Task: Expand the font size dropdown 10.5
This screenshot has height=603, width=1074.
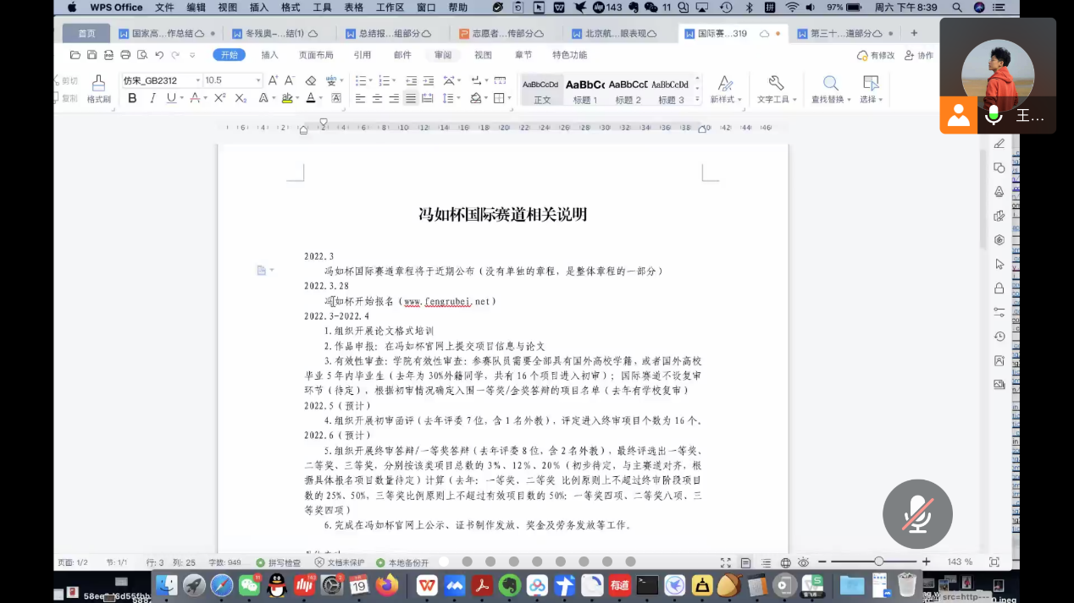Action: [257, 80]
